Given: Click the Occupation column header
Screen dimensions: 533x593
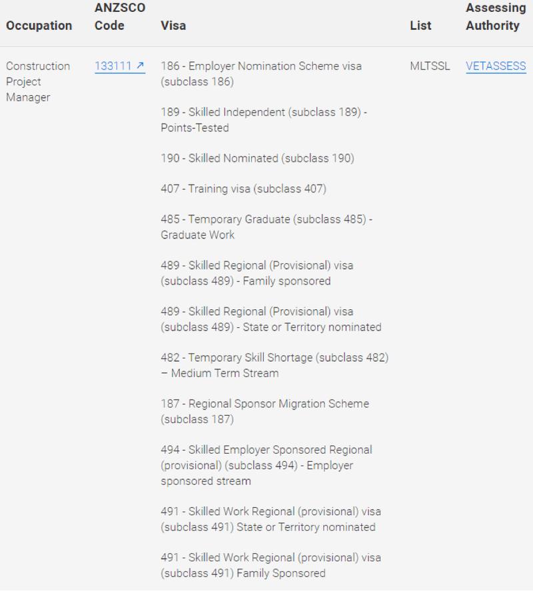Looking at the screenshot, I should 39,25.
